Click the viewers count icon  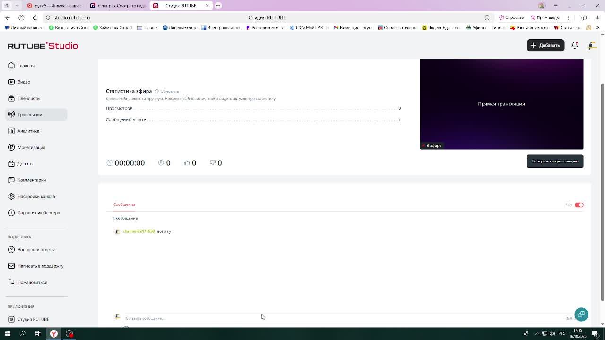[x=161, y=163]
